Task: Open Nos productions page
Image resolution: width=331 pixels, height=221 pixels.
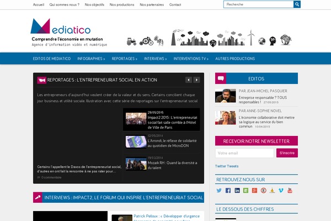Action: click(x=122, y=4)
